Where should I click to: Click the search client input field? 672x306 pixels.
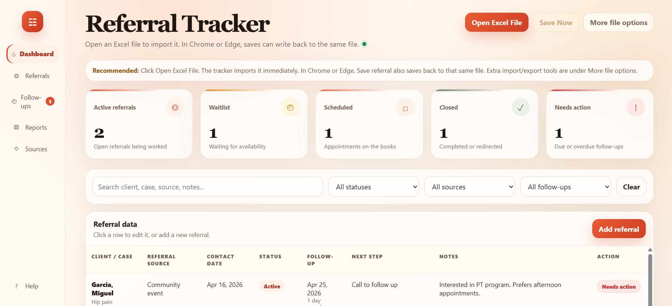click(x=208, y=187)
